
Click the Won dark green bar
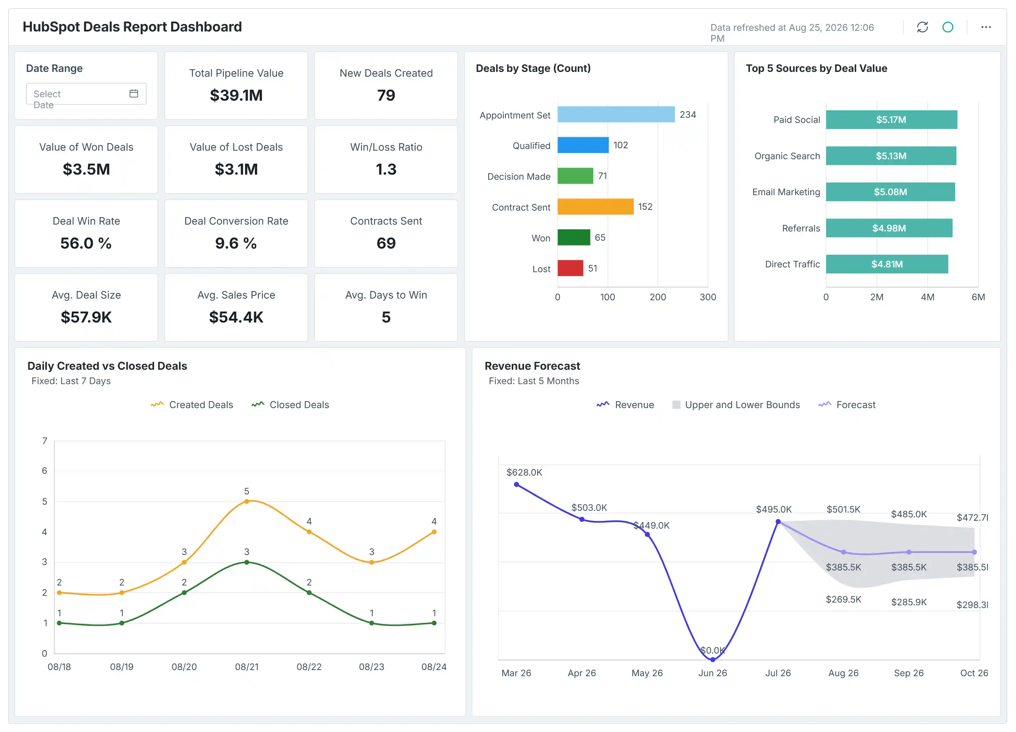click(574, 237)
